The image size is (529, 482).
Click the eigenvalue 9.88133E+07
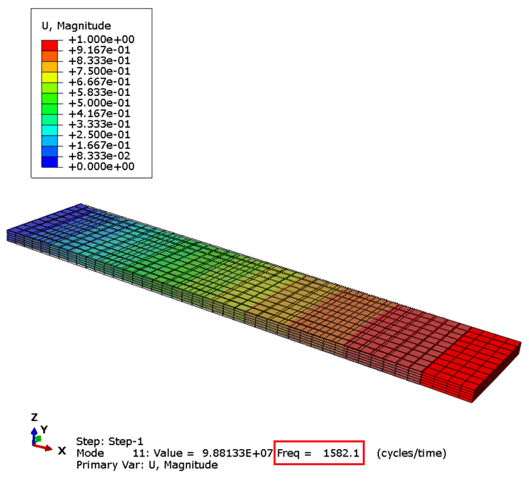237,453
